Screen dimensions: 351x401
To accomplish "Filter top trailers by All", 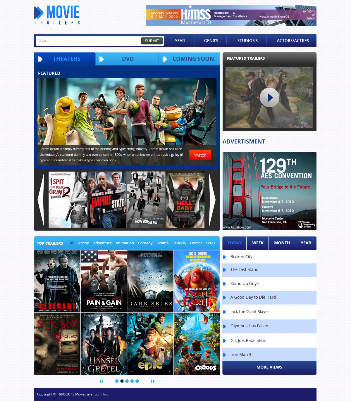I will pos(72,243).
